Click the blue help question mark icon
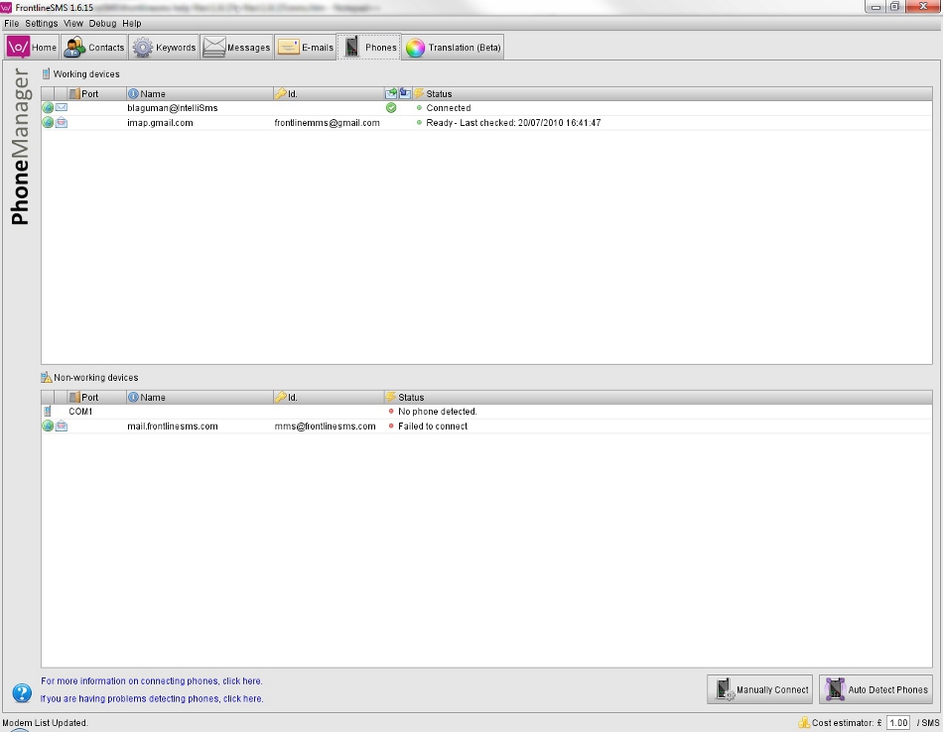The width and height of the screenshot is (943, 732). 22,693
